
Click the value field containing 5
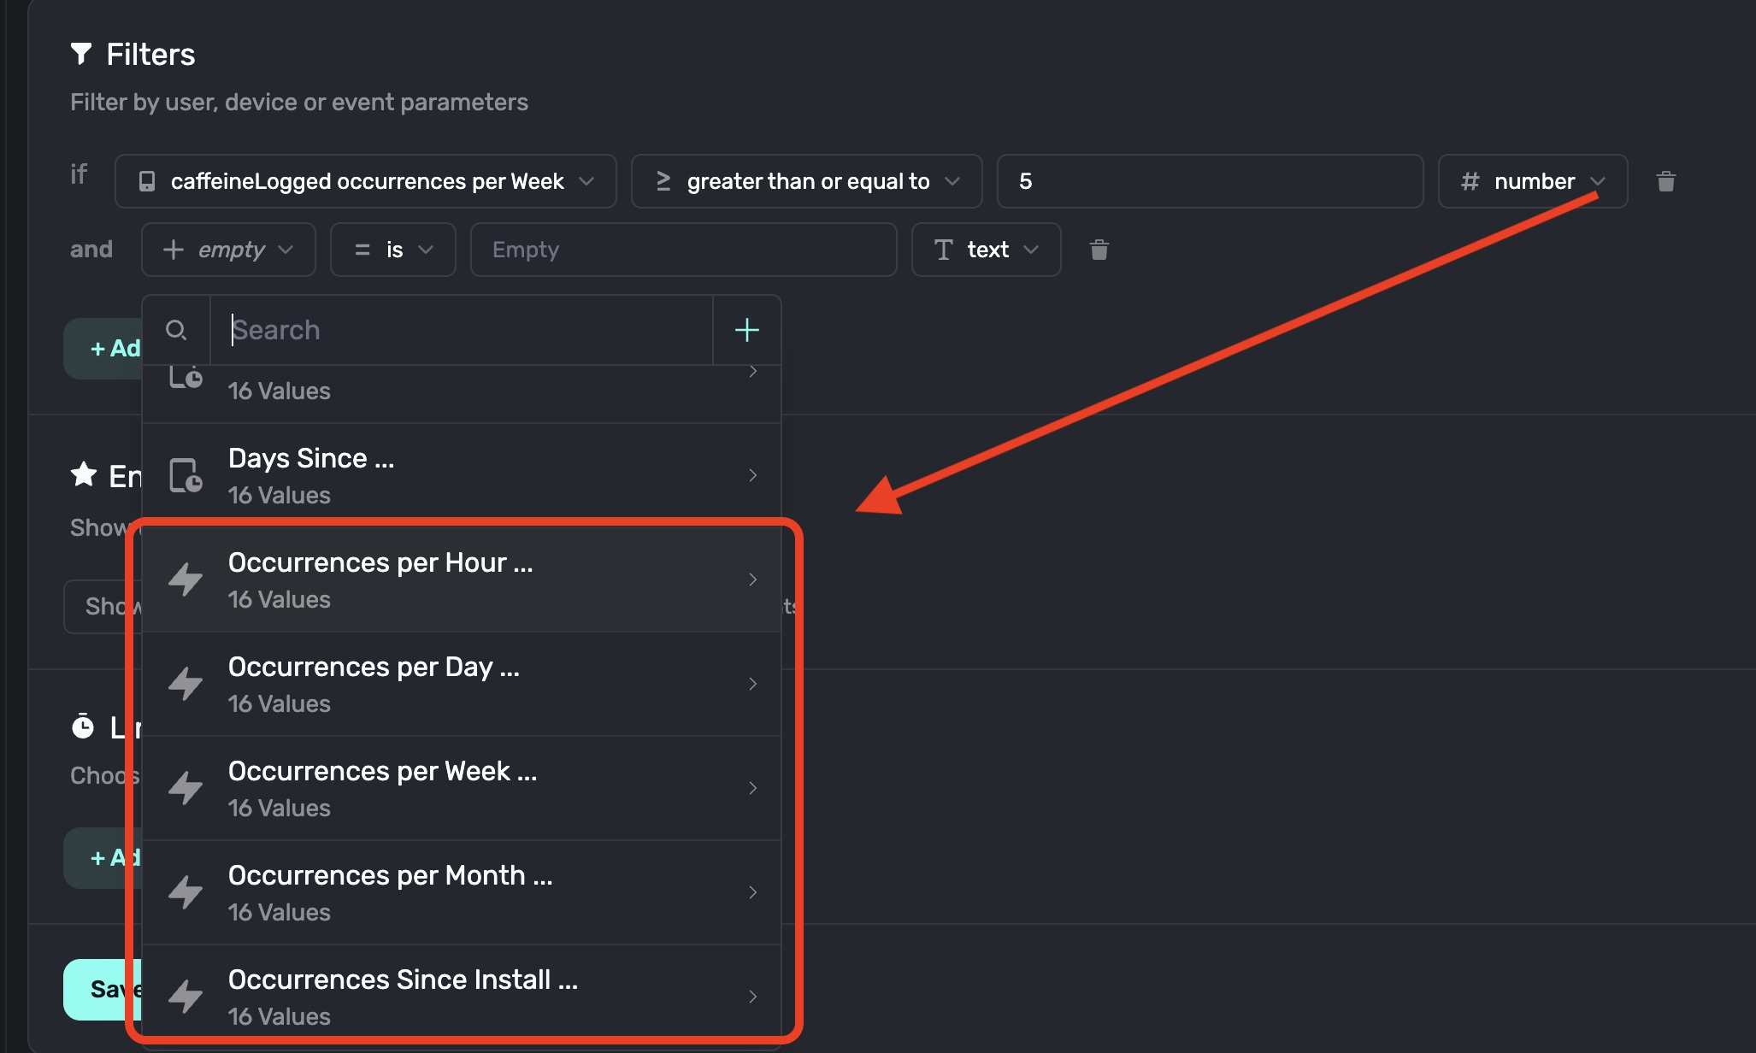click(1209, 181)
